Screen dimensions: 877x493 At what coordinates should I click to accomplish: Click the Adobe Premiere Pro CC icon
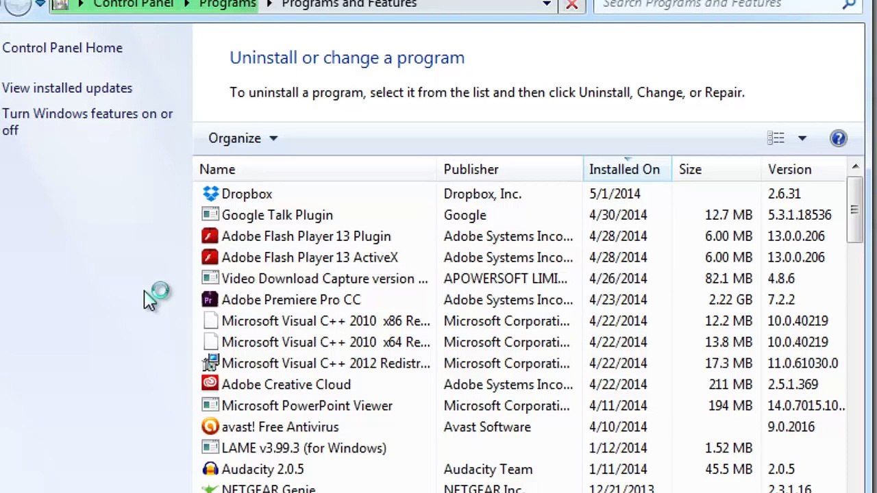(x=210, y=300)
